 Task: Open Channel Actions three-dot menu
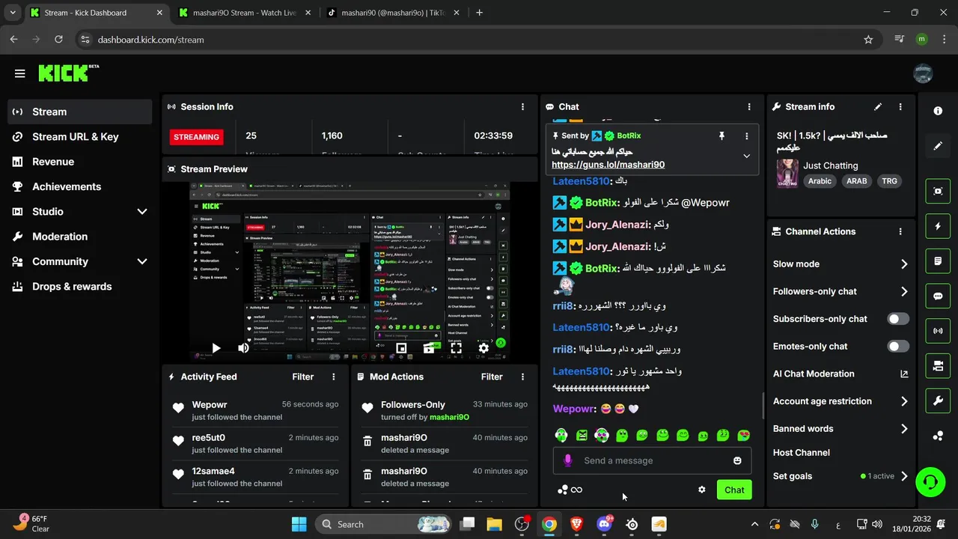(x=900, y=232)
